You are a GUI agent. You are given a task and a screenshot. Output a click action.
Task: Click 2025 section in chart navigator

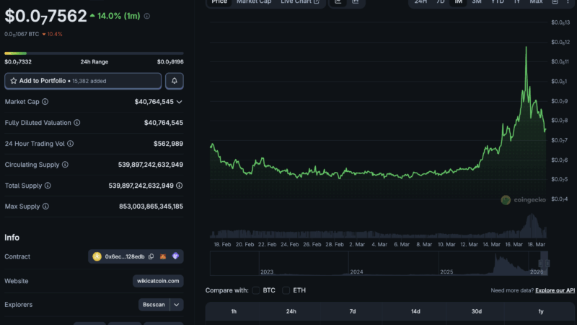(483, 264)
